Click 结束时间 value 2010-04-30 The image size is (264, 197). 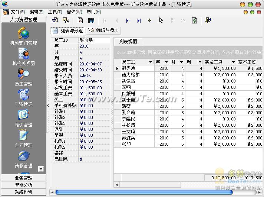(94, 70)
